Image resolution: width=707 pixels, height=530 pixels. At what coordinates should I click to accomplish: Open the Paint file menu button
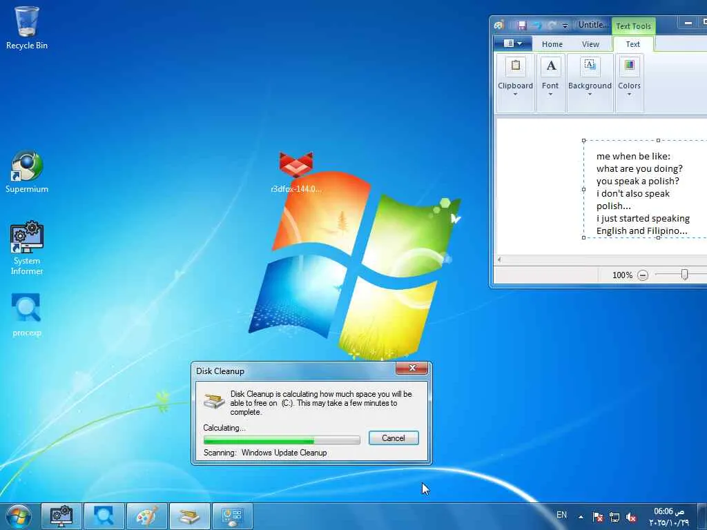point(513,43)
